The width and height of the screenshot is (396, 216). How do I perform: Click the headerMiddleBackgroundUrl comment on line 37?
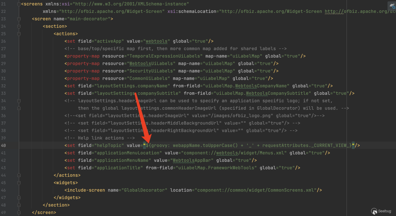coord(182,123)
